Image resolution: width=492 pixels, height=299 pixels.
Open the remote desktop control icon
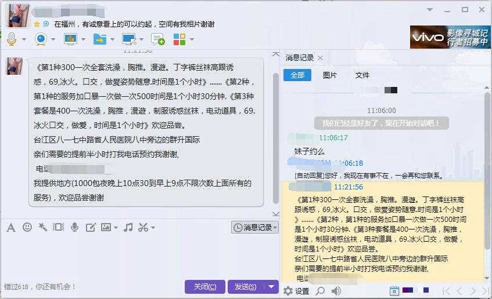click(129, 39)
